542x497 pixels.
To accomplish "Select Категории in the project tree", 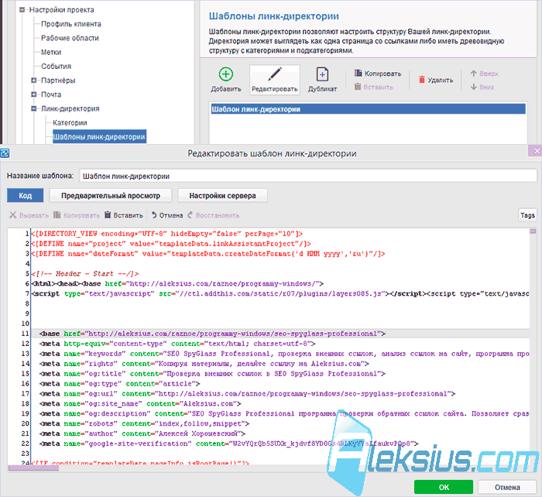I will coord(70,122).
